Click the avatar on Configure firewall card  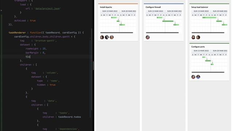147,37
